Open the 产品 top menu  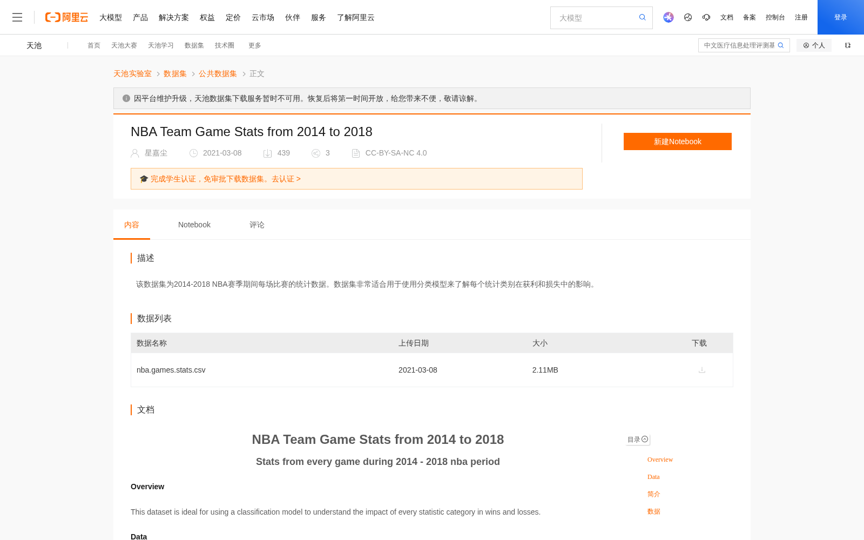(140, 17)
